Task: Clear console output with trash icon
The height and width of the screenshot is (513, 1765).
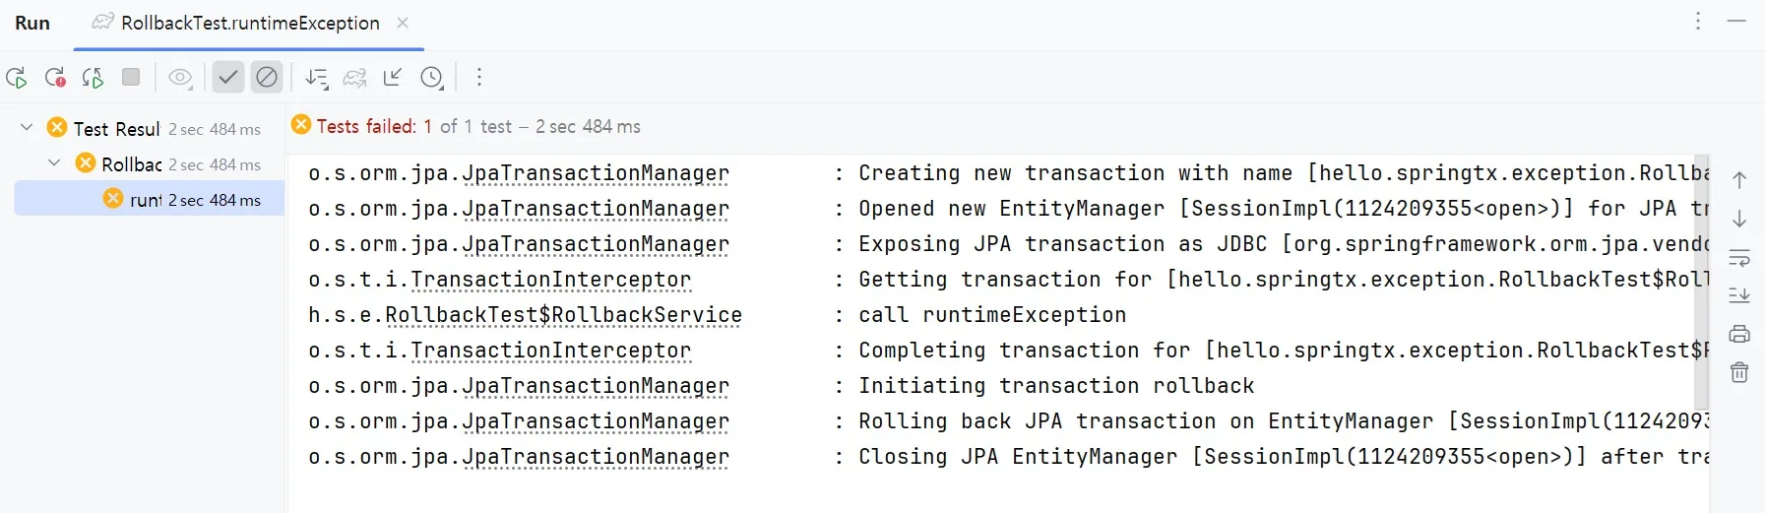Action: [x=1739, y=372]
